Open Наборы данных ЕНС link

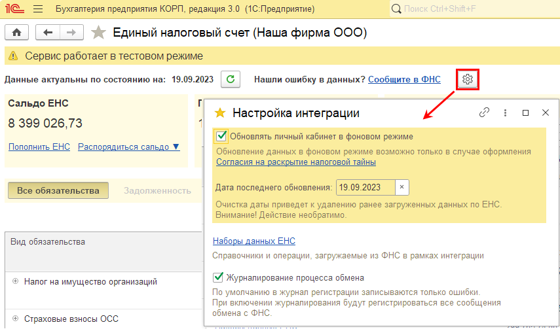click(x=254, y=241)
